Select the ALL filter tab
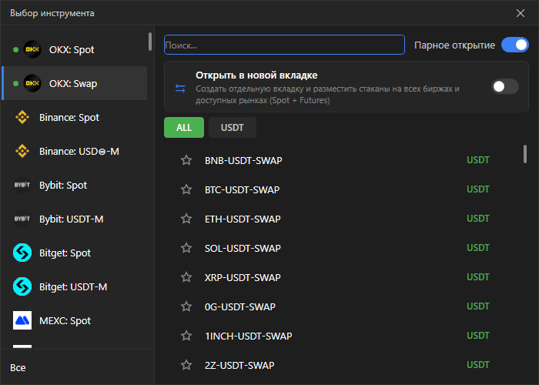The width and height of the screenshot is (539, 385). click(x=184, y=128)
